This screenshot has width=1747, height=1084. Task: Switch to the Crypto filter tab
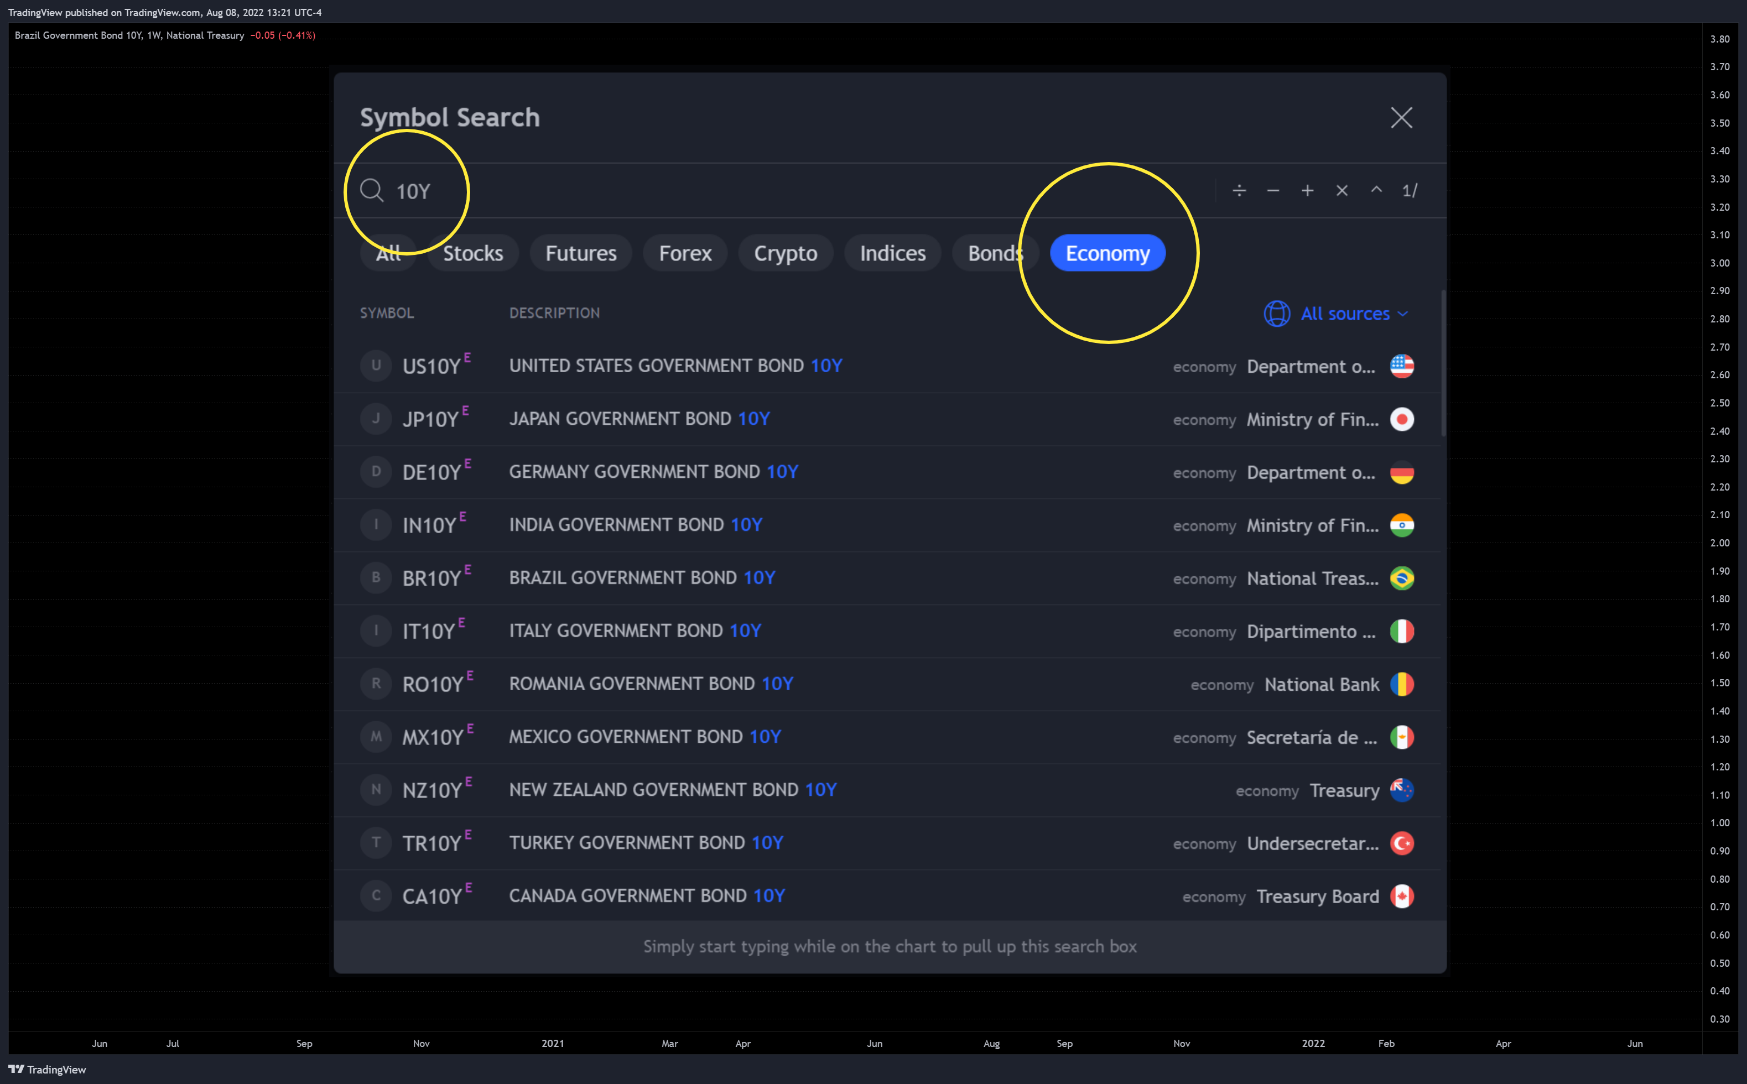(786, 253)
